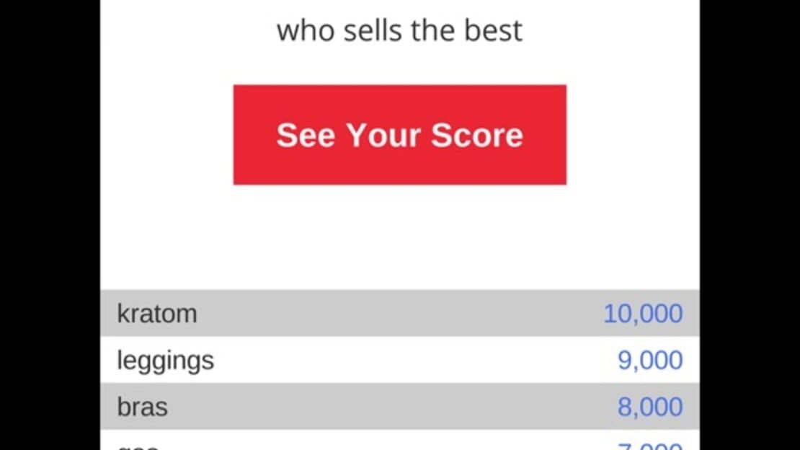Click the middle of the gray bras row
Screen dimensions: 800x450
pyautogui.click(x=399, y=406)
